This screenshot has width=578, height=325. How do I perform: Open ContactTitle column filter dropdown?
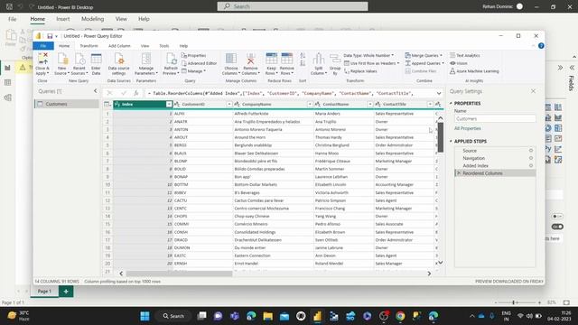pyautogui.click(x=430, y=105)
